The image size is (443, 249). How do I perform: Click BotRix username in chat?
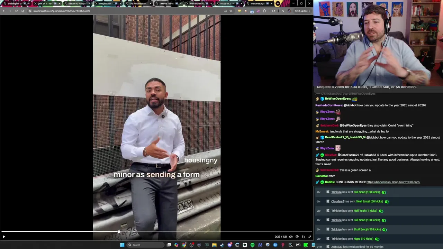click(x=329, y=182)
